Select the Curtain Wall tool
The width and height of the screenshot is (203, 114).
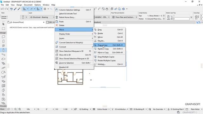tap(3, 86)
